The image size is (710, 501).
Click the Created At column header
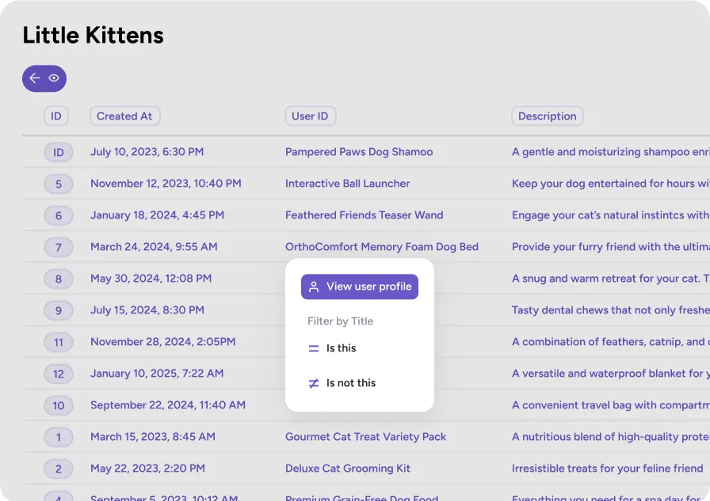pyautogui.click(x=124, y=116)
